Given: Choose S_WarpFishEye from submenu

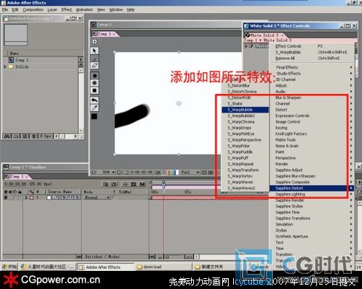Looking at the screenshot, I should [245, 134].
